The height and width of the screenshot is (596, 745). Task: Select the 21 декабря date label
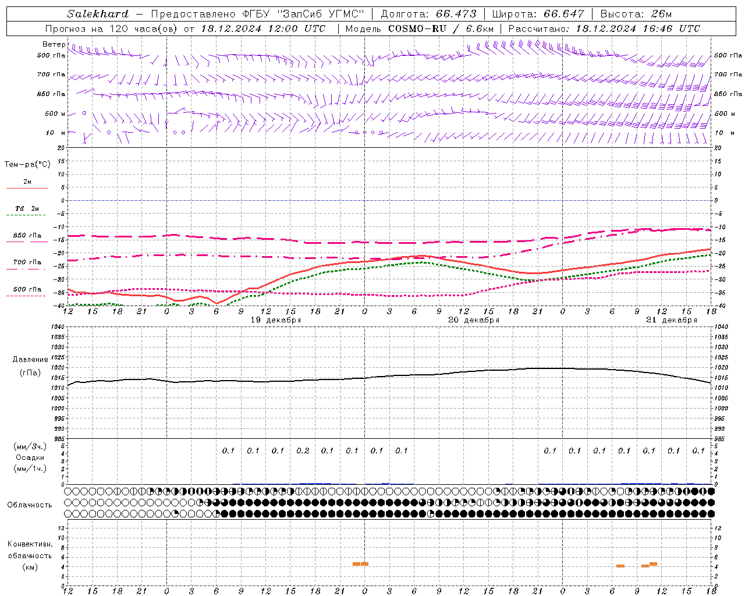tap(672, 320)
